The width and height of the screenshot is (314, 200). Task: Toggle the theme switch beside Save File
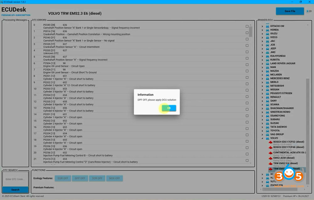(x=309, y=11)
